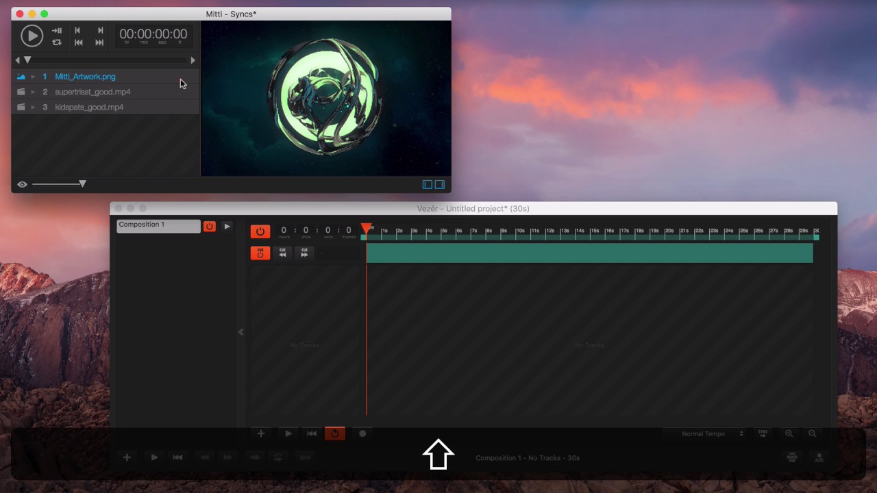Click the "Composition 1 - No Tracks - 30s" status text
This screenshot has width=877, height=493.
528,458
